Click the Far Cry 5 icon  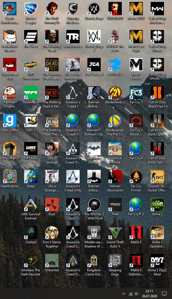(x=136, y=205)
